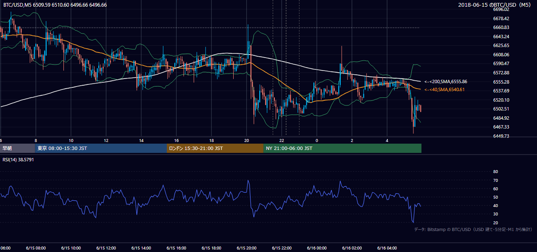The image size is (537, 252).
Task: Click the 40 SMA label 6540.61
Action: point(444,89)
